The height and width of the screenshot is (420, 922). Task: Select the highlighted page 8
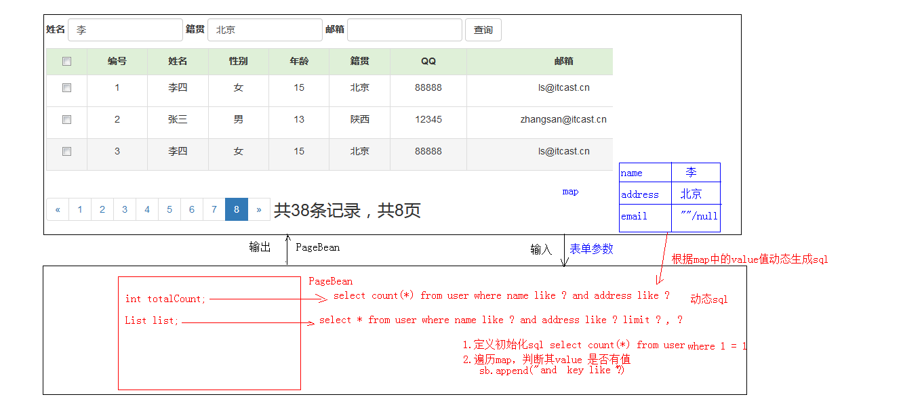pos(236,209)
